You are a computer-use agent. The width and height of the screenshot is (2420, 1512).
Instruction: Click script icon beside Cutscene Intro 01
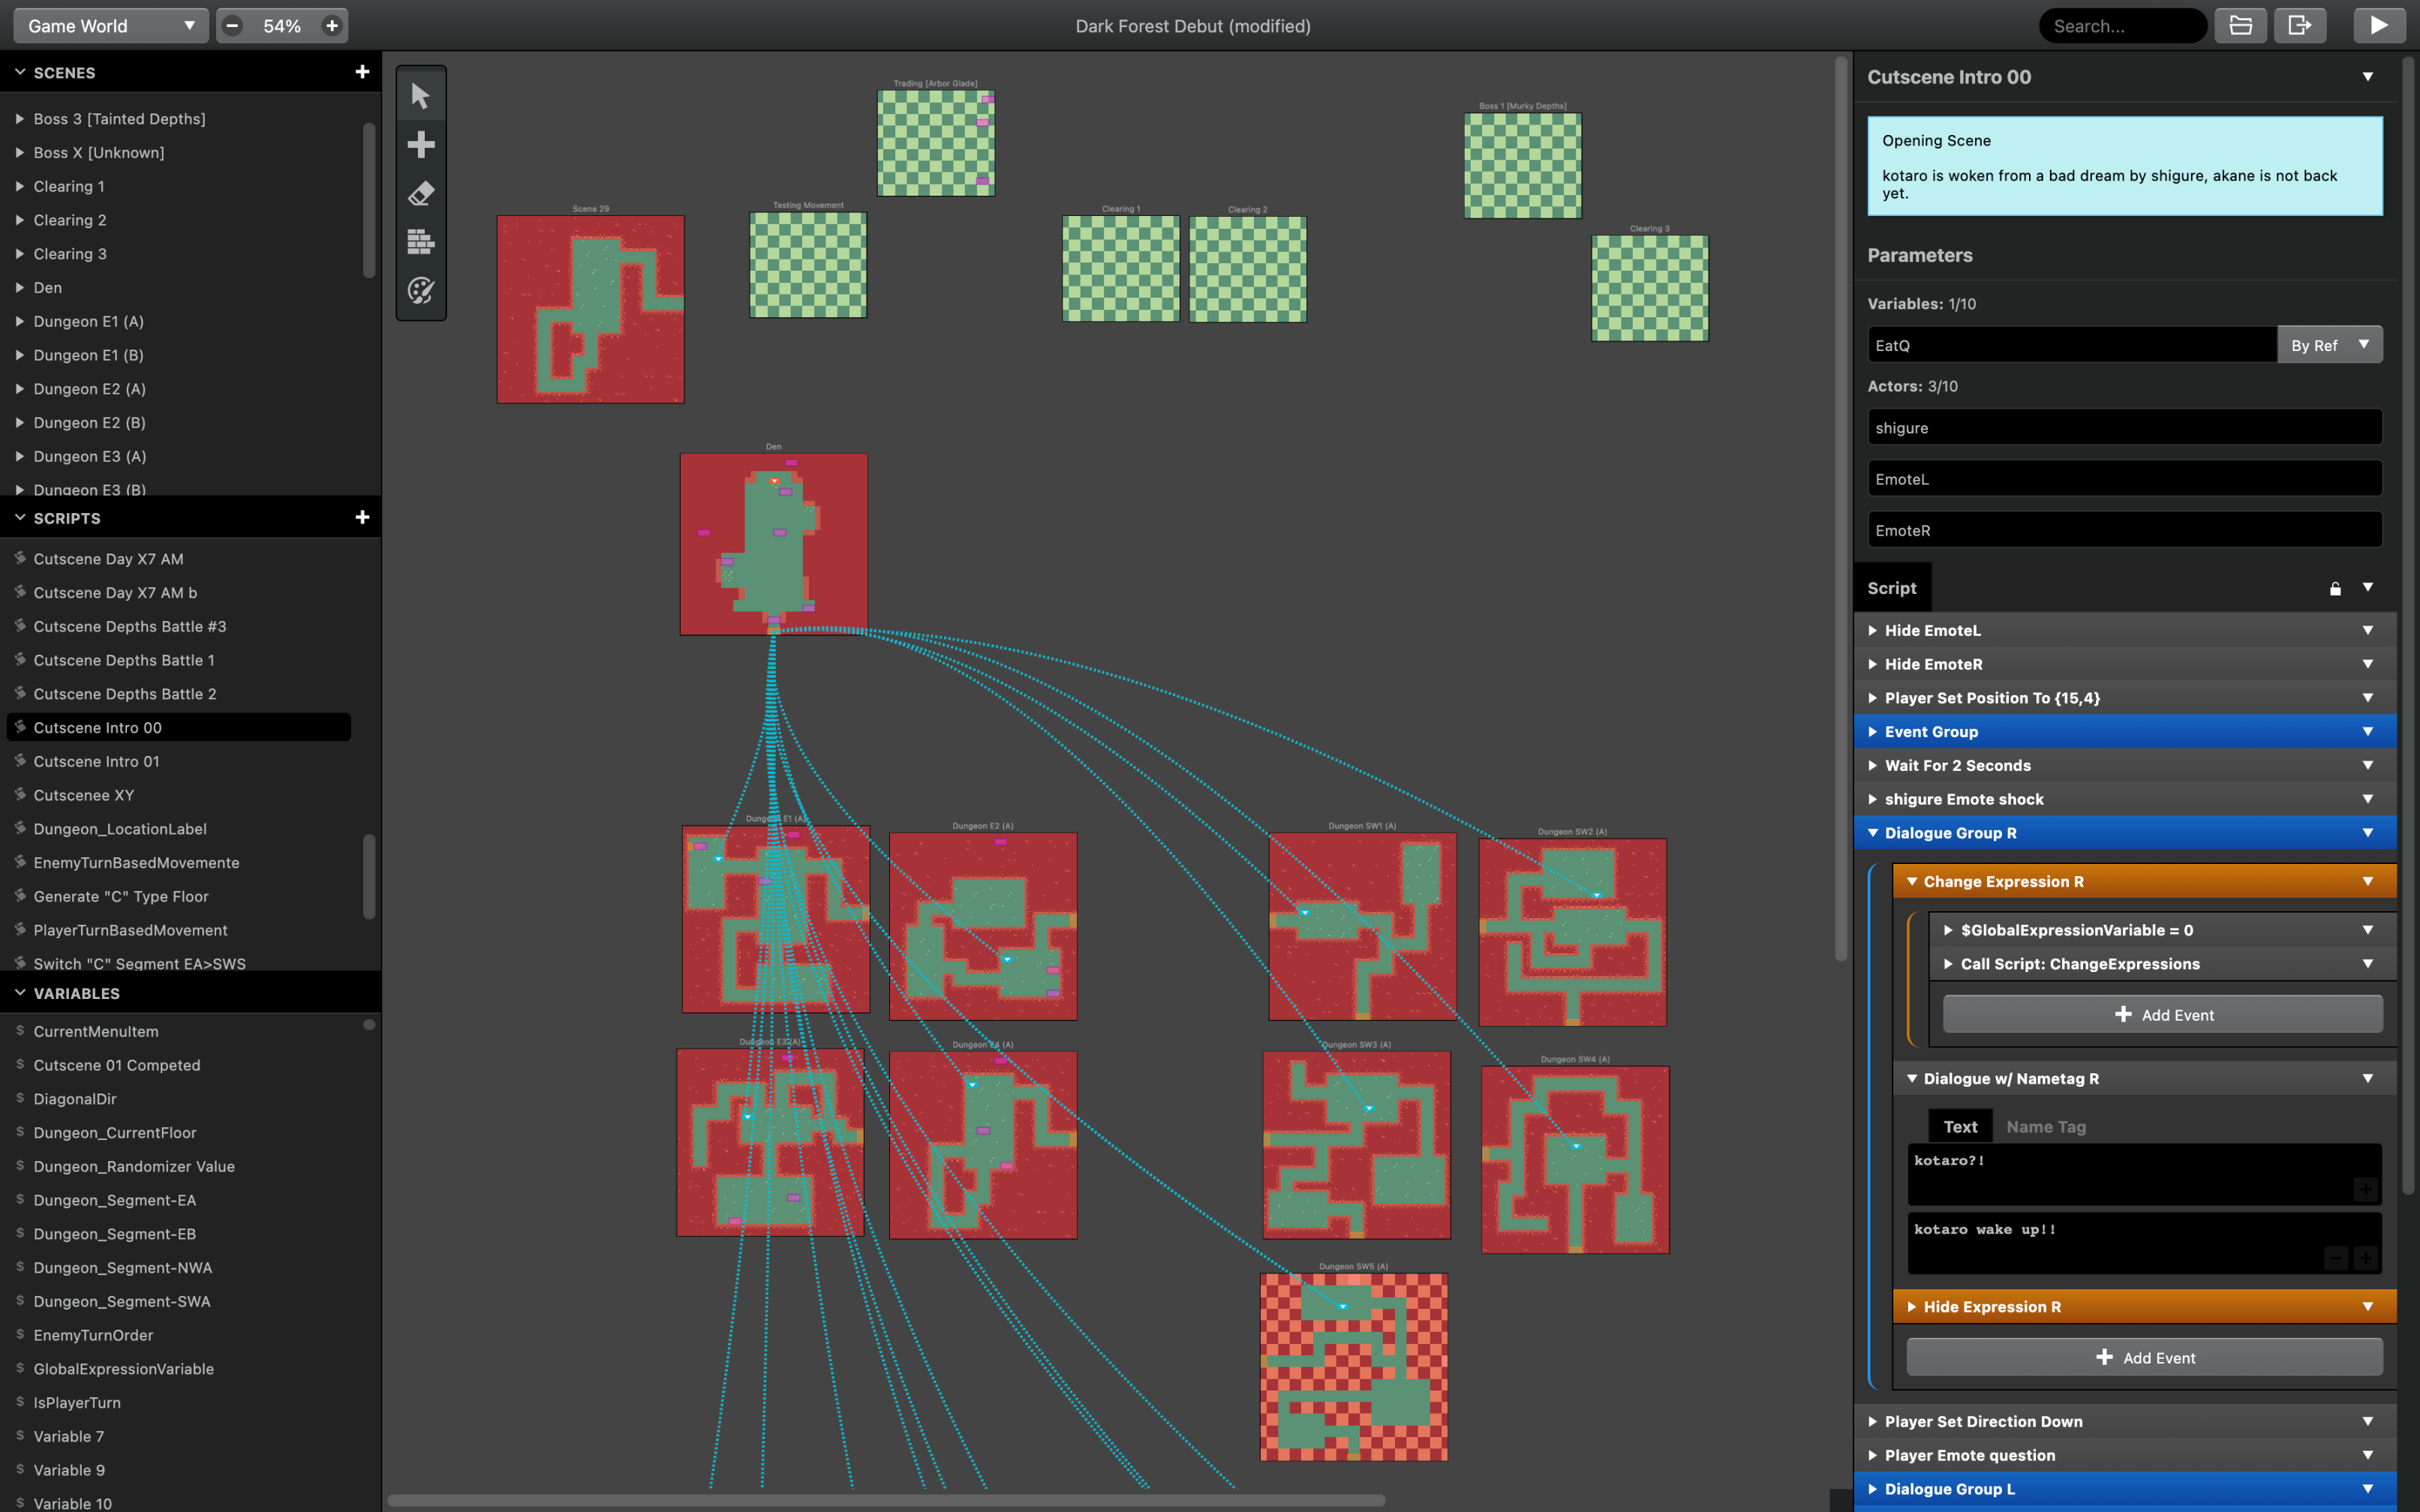20,761
